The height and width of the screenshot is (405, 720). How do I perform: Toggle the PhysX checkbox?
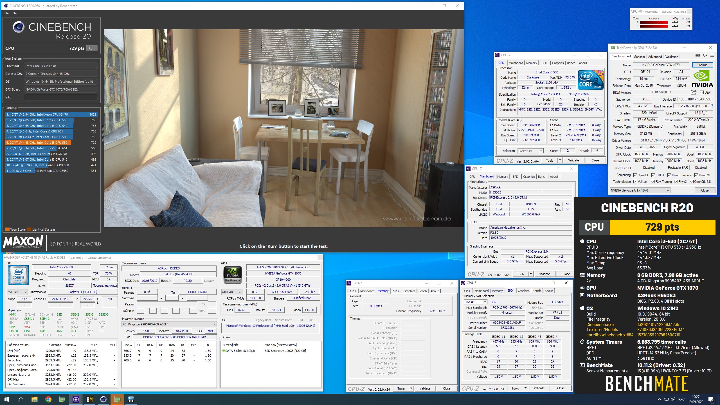tap(676, 182)
